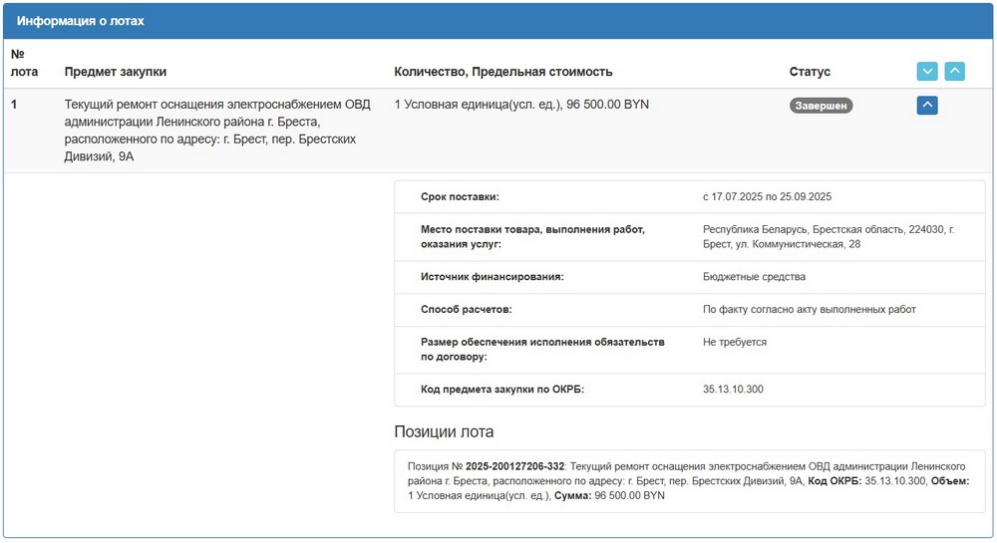This screenshot has height=543, width=997.
Task: Click the ОКРБ code 35.13.10.300 value
Action: (x=733, y=390)
